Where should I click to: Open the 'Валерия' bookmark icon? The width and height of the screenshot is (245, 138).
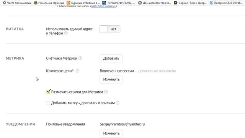(x=211, y=3)
